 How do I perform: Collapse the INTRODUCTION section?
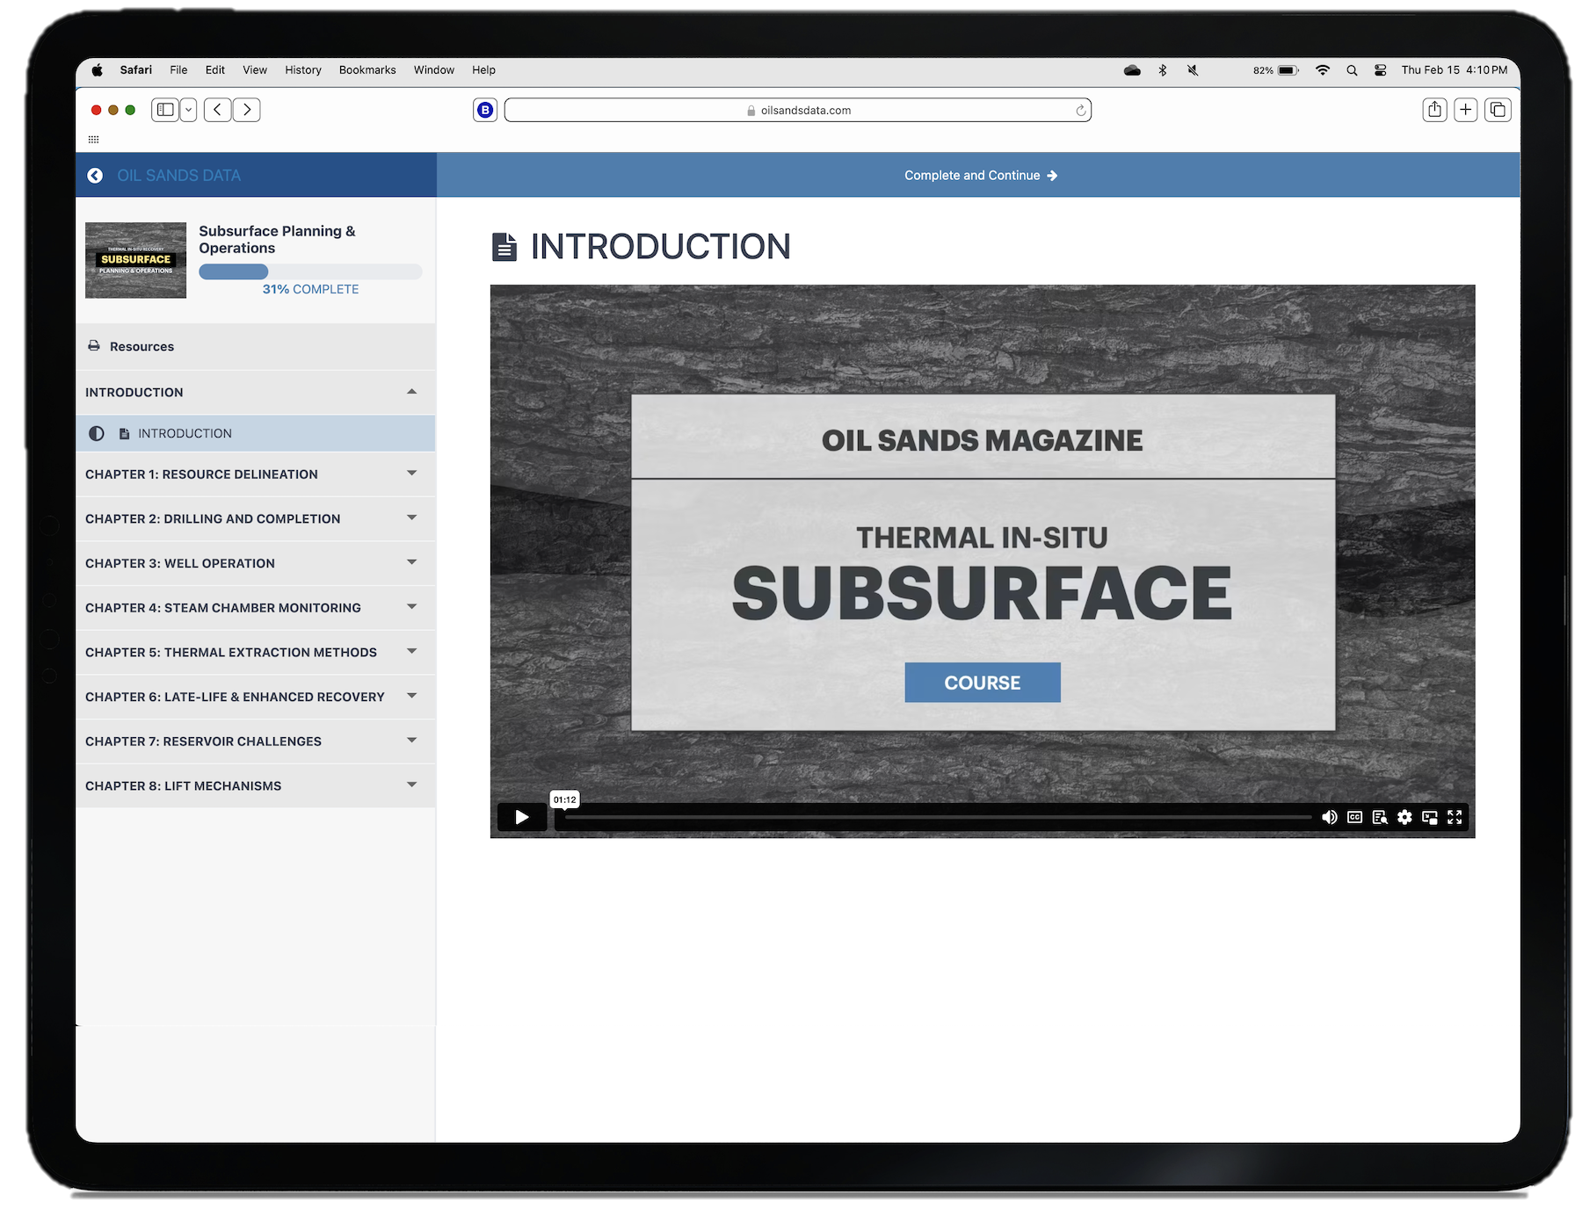(x=411, y=392)
